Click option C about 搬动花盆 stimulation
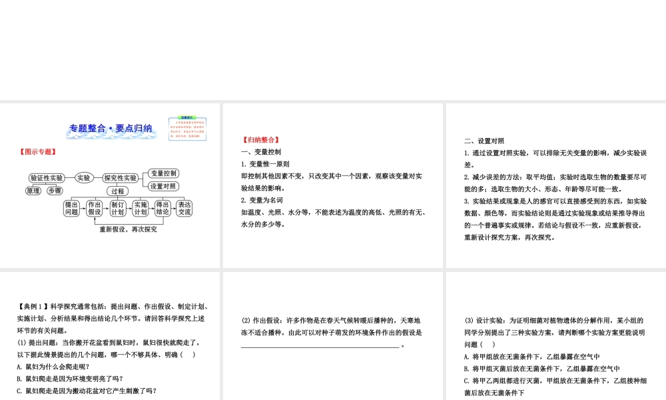 click(87, 391)
